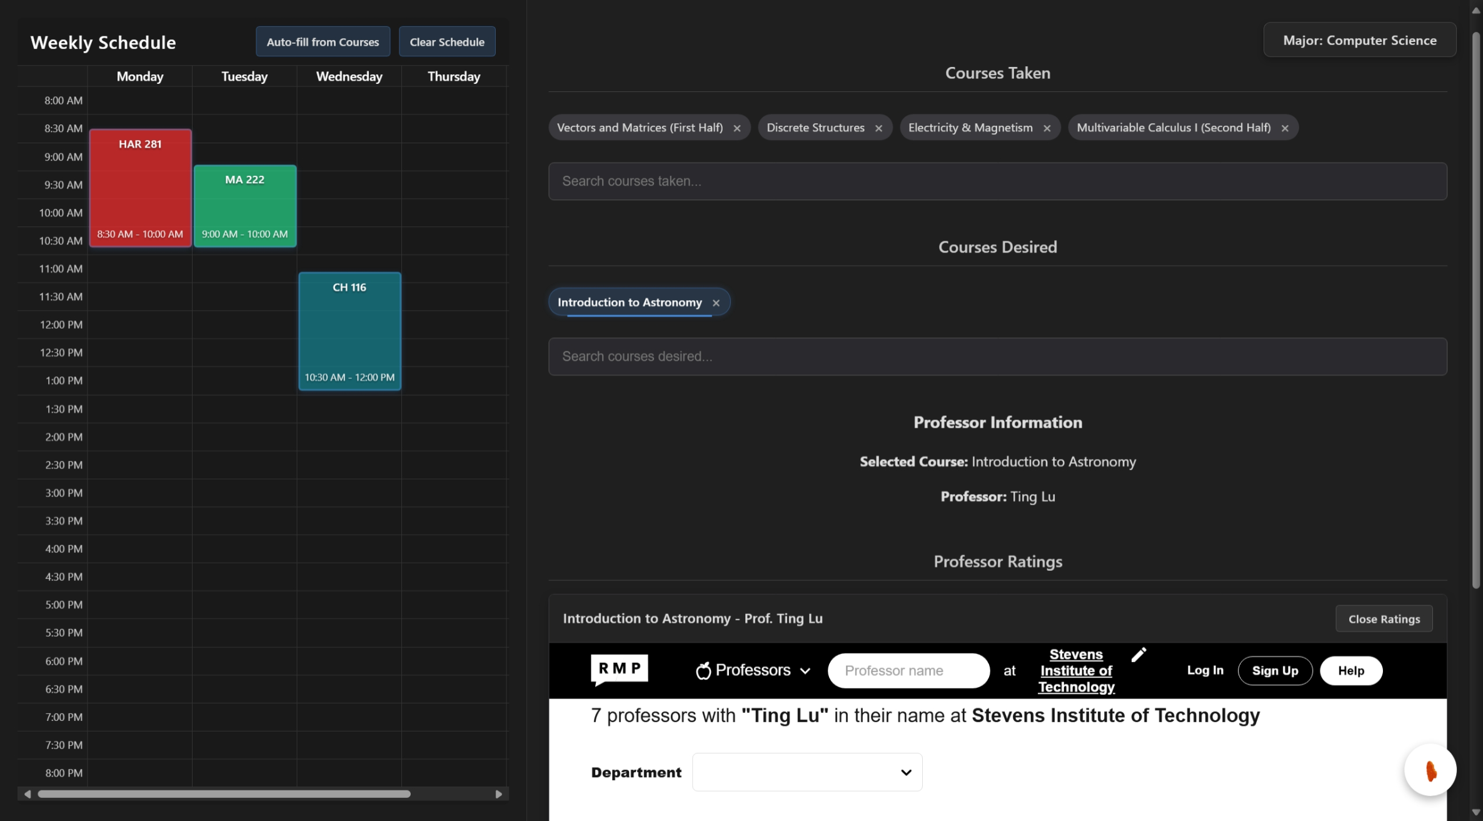Remove Vectors and Matrices course chip
Screen dimensions: 1483x821
(736, 128)
